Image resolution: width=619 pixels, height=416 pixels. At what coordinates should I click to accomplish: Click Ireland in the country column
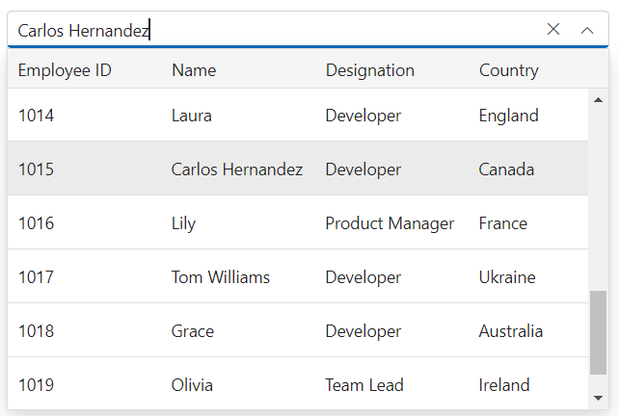tap(503, 385)
